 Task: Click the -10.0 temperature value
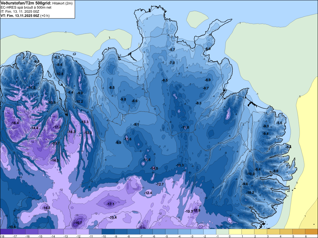(251, 174)
